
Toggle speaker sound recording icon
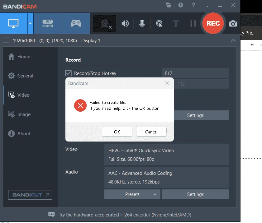pyautogui.click(x=125, y=24)
